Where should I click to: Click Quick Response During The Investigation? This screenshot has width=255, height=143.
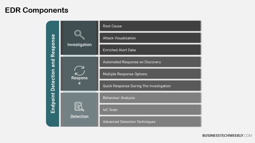click(x=150, y=86)
